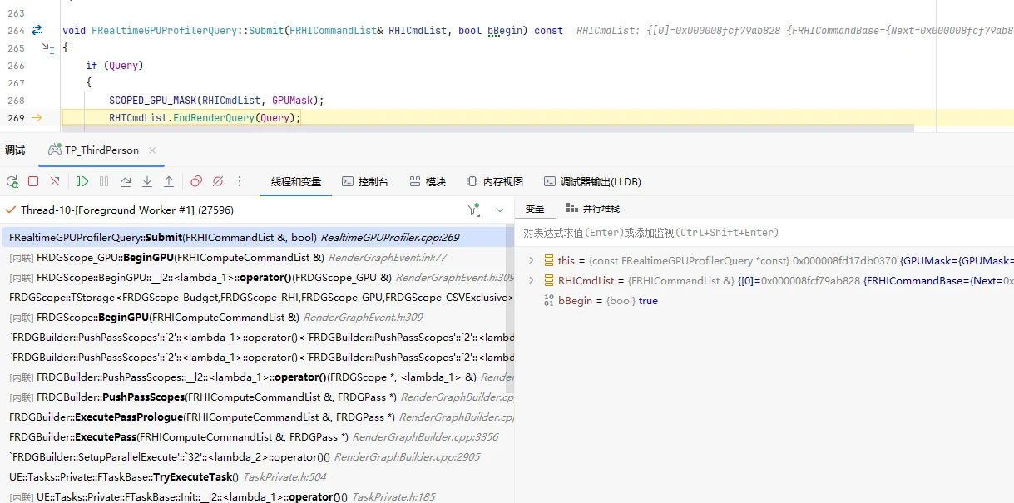
Task: Switch to the 线程和变量 tab
Action: tap(296, 181)
